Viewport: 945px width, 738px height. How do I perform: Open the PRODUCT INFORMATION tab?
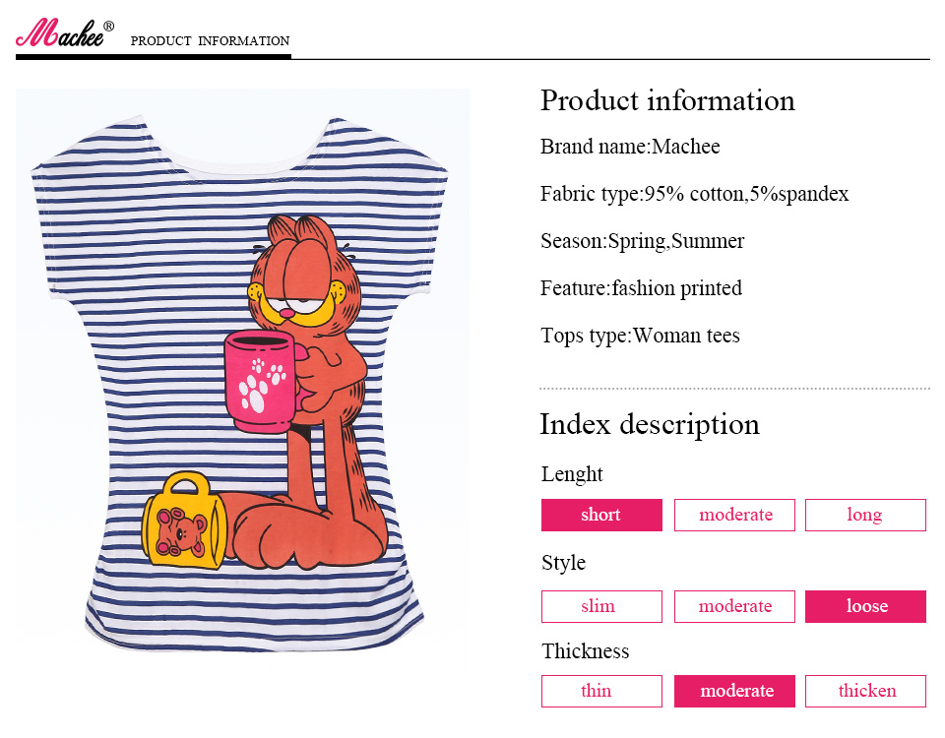click(x=210, y=41)
